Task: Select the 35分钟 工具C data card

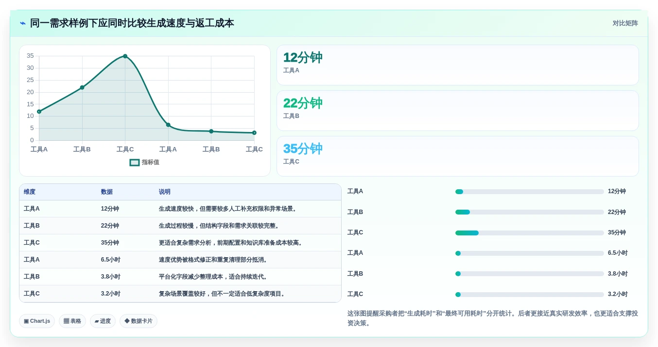Action: (457, 156)
